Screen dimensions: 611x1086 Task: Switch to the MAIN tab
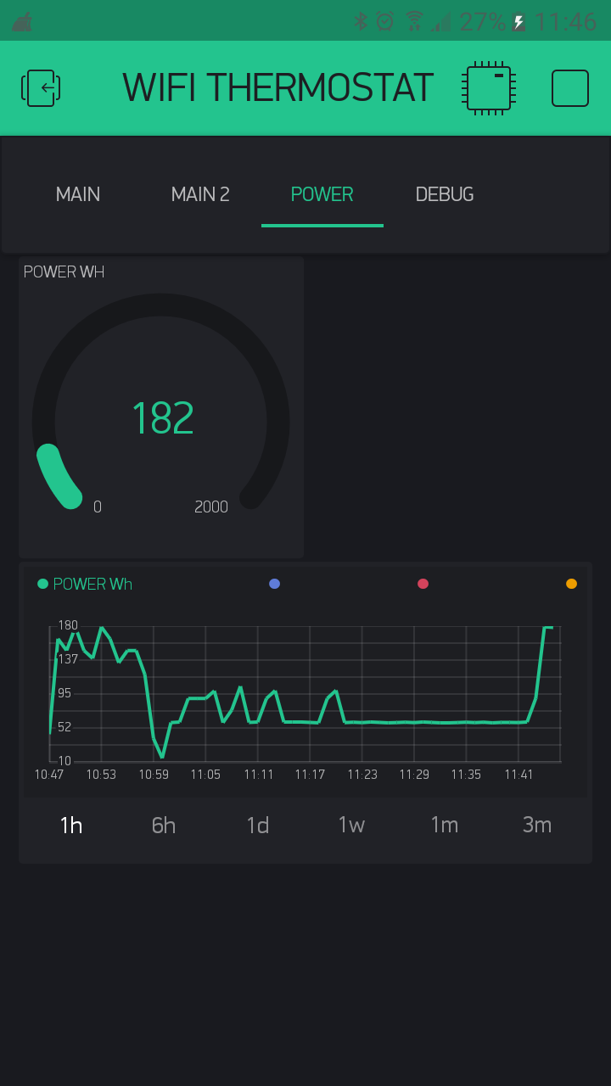point(78,194)
